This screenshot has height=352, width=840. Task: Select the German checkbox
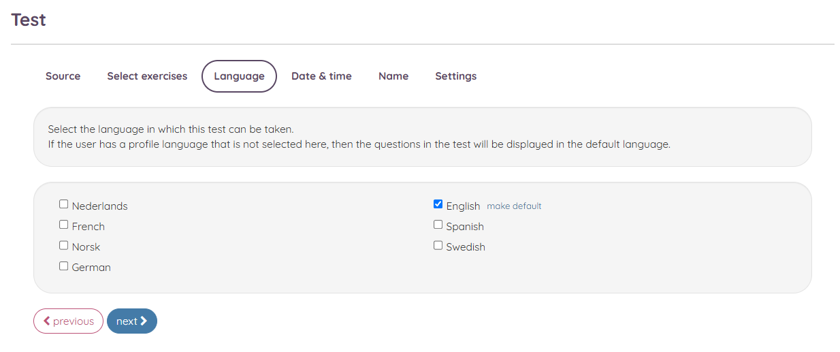(x=63, y=266)
